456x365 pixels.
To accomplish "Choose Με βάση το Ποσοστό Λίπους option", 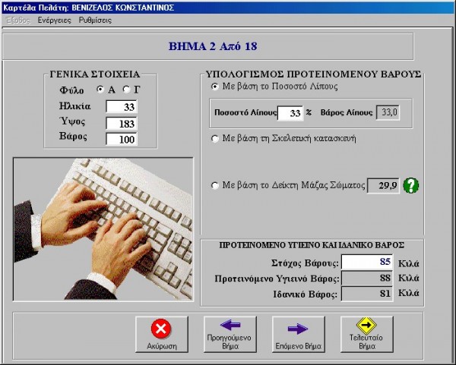I will 215,87.
